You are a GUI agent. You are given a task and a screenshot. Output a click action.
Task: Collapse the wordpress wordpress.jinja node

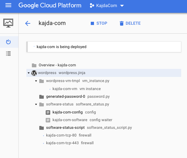point(29,73)
